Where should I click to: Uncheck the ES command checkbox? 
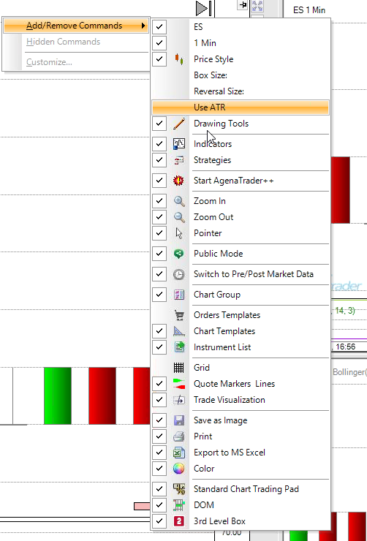coord(159,27)
